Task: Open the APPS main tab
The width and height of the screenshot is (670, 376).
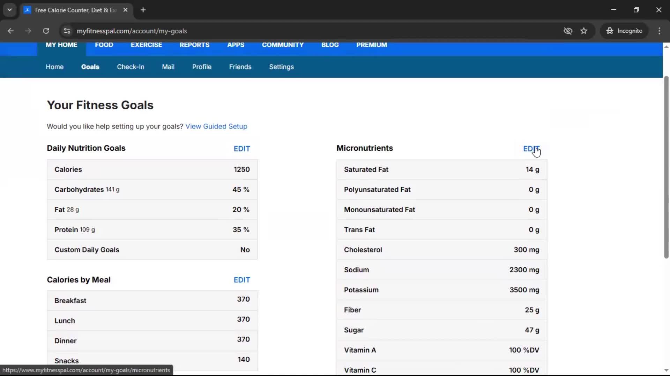Action: point(236,45)
